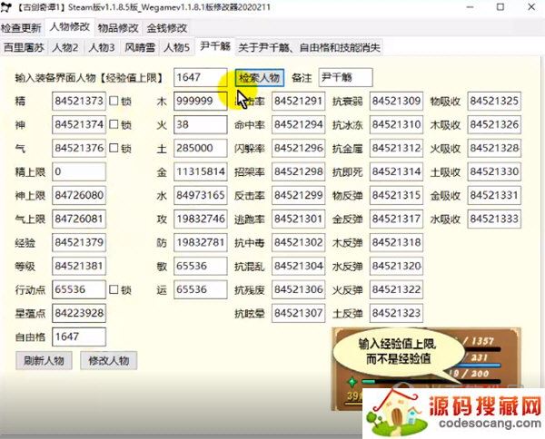
Task: Click the 木 value field showing 999999
Action: 201,101
